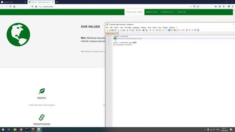Viewport: 235px width, 132px height.
Task: Click the green globe image
Action: pyautogui.click(x=18, y=34)
